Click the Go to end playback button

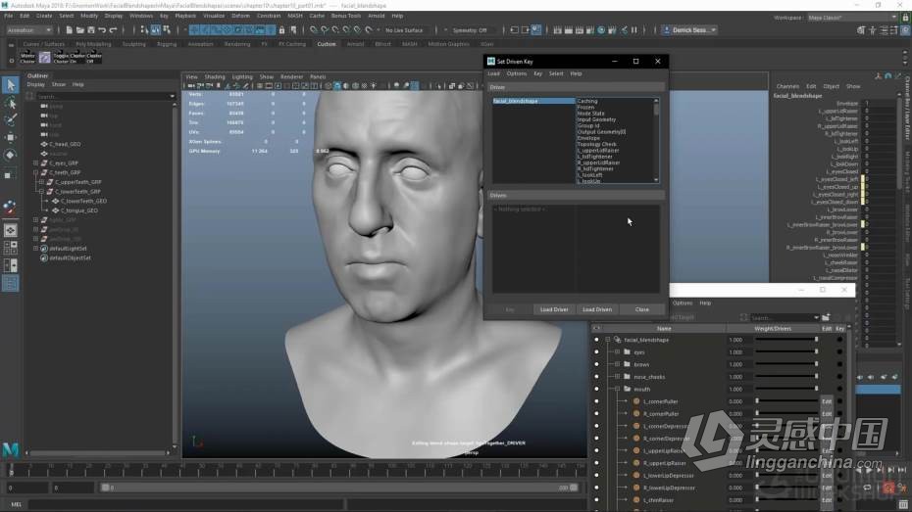click(902, 470)
